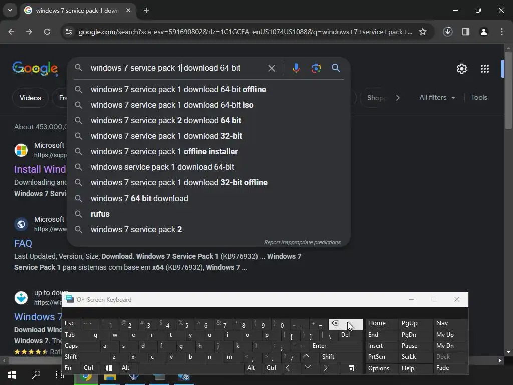Click the Enter key on On-Screen Keyboard

(x=336, y=346)
